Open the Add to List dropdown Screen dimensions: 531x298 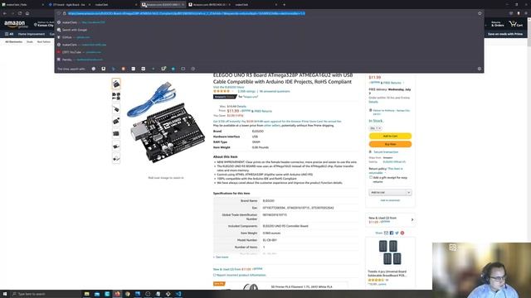[390, 193]
